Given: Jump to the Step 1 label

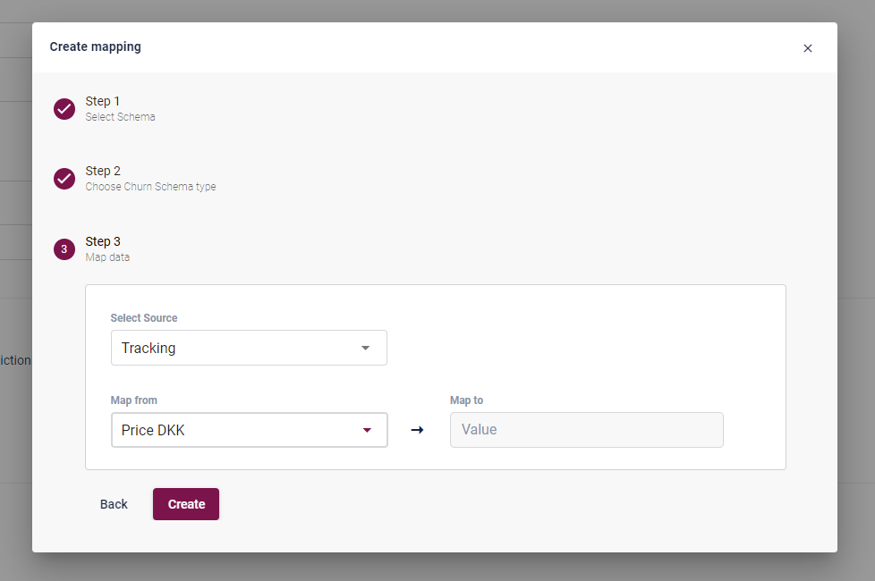Looking at the screenshot, I should pyautogui.click(x=103, y=101).
